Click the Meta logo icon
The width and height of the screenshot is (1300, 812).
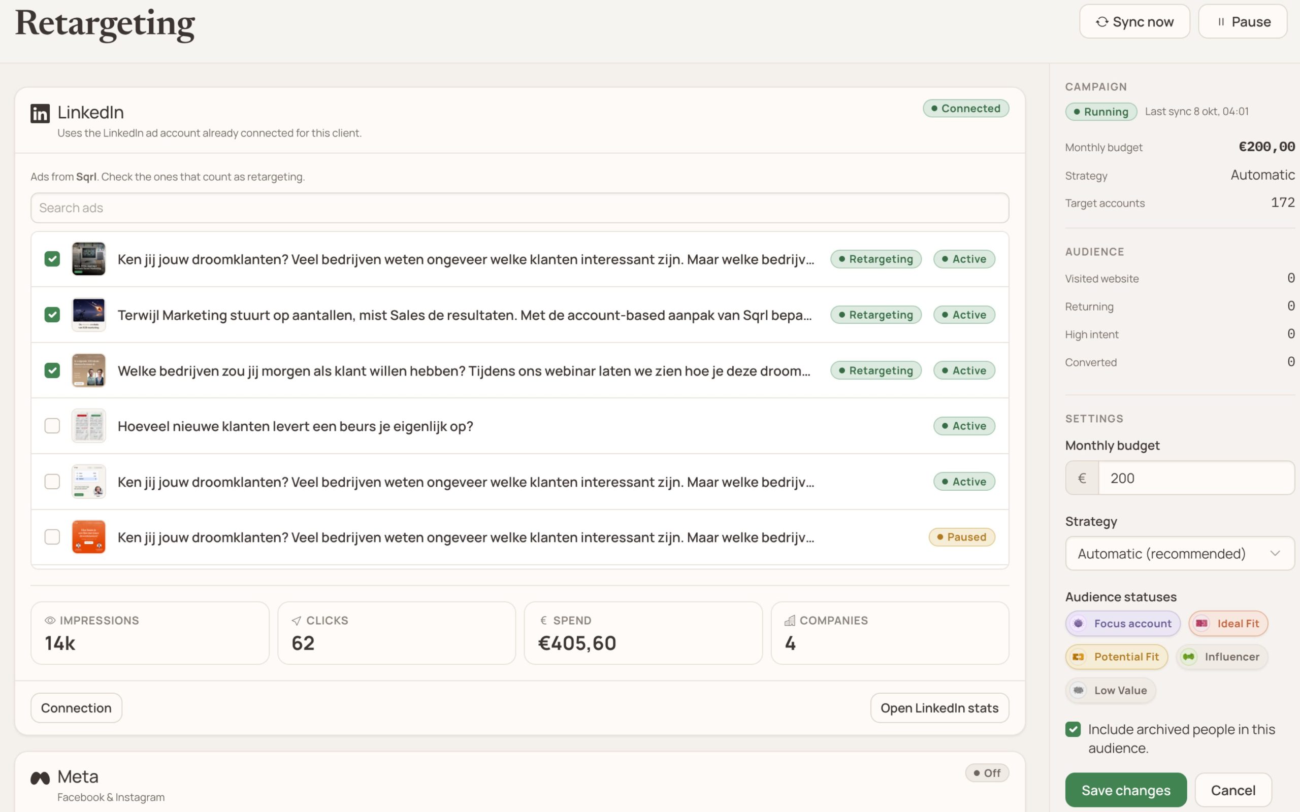tap(40, 777)
